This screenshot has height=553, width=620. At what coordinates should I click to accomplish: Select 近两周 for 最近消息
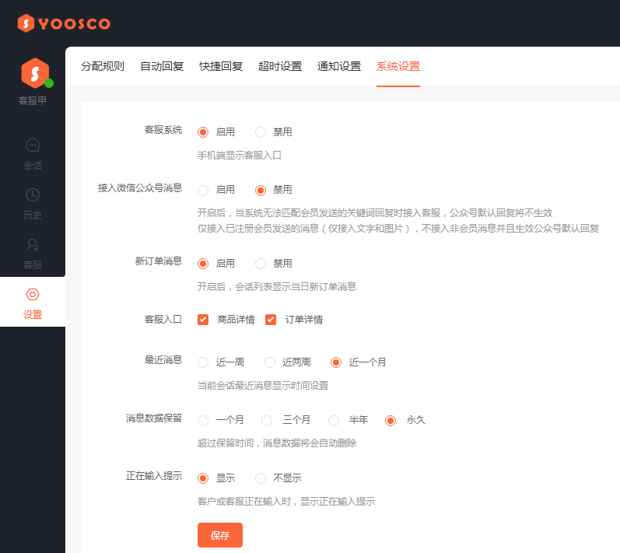tap(270, 362)
